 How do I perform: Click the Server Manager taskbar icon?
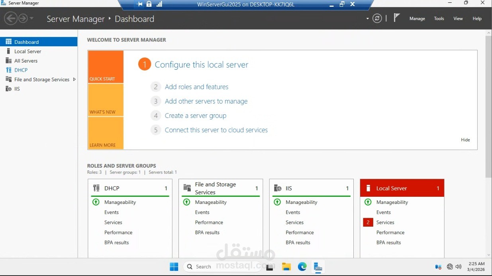click(318, 267)
